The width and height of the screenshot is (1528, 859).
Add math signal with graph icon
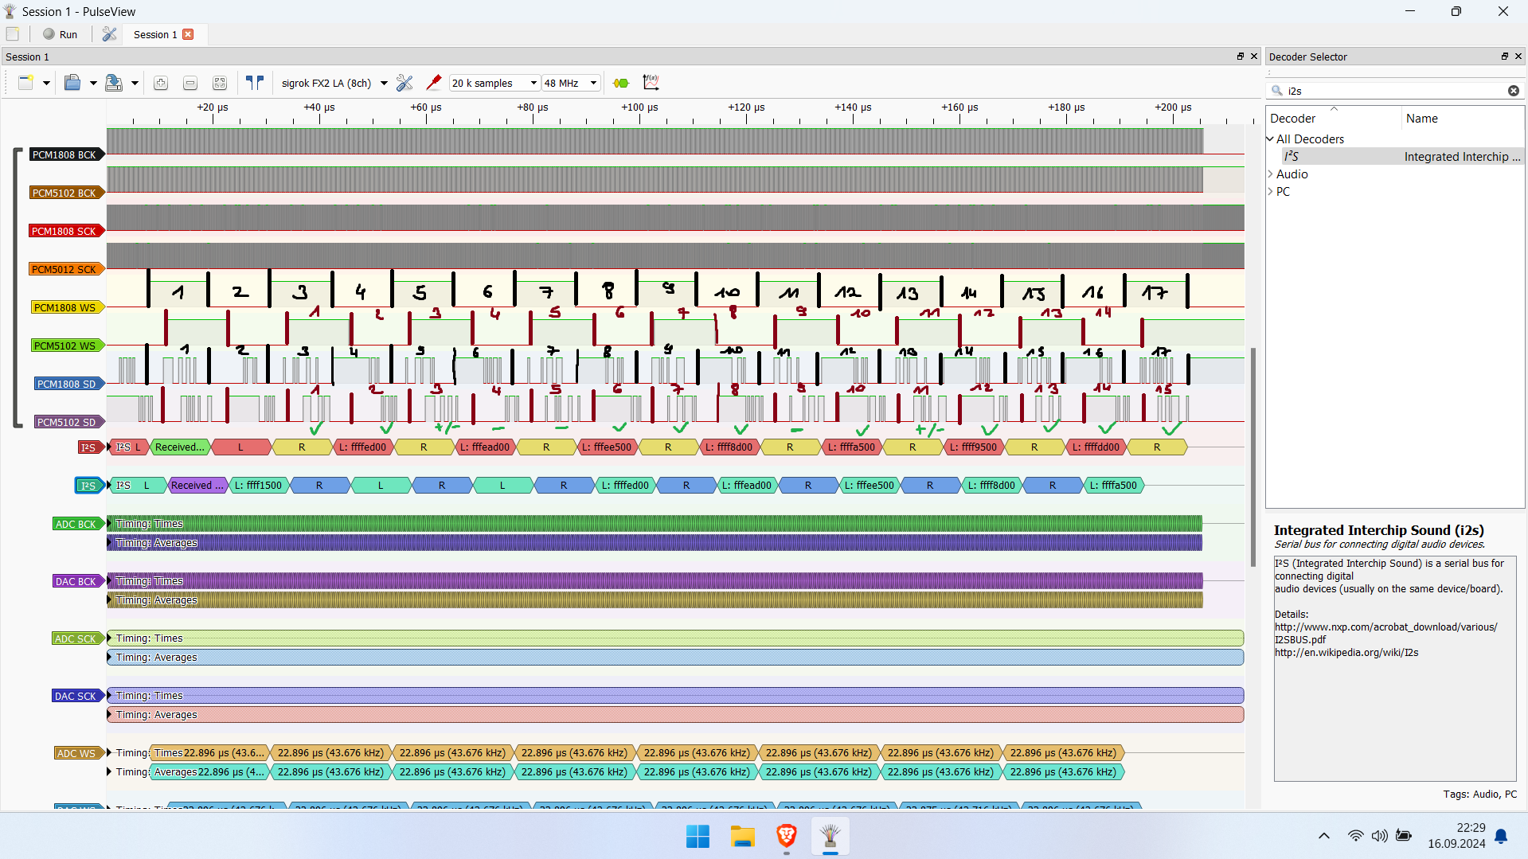[x=651, y=82]
